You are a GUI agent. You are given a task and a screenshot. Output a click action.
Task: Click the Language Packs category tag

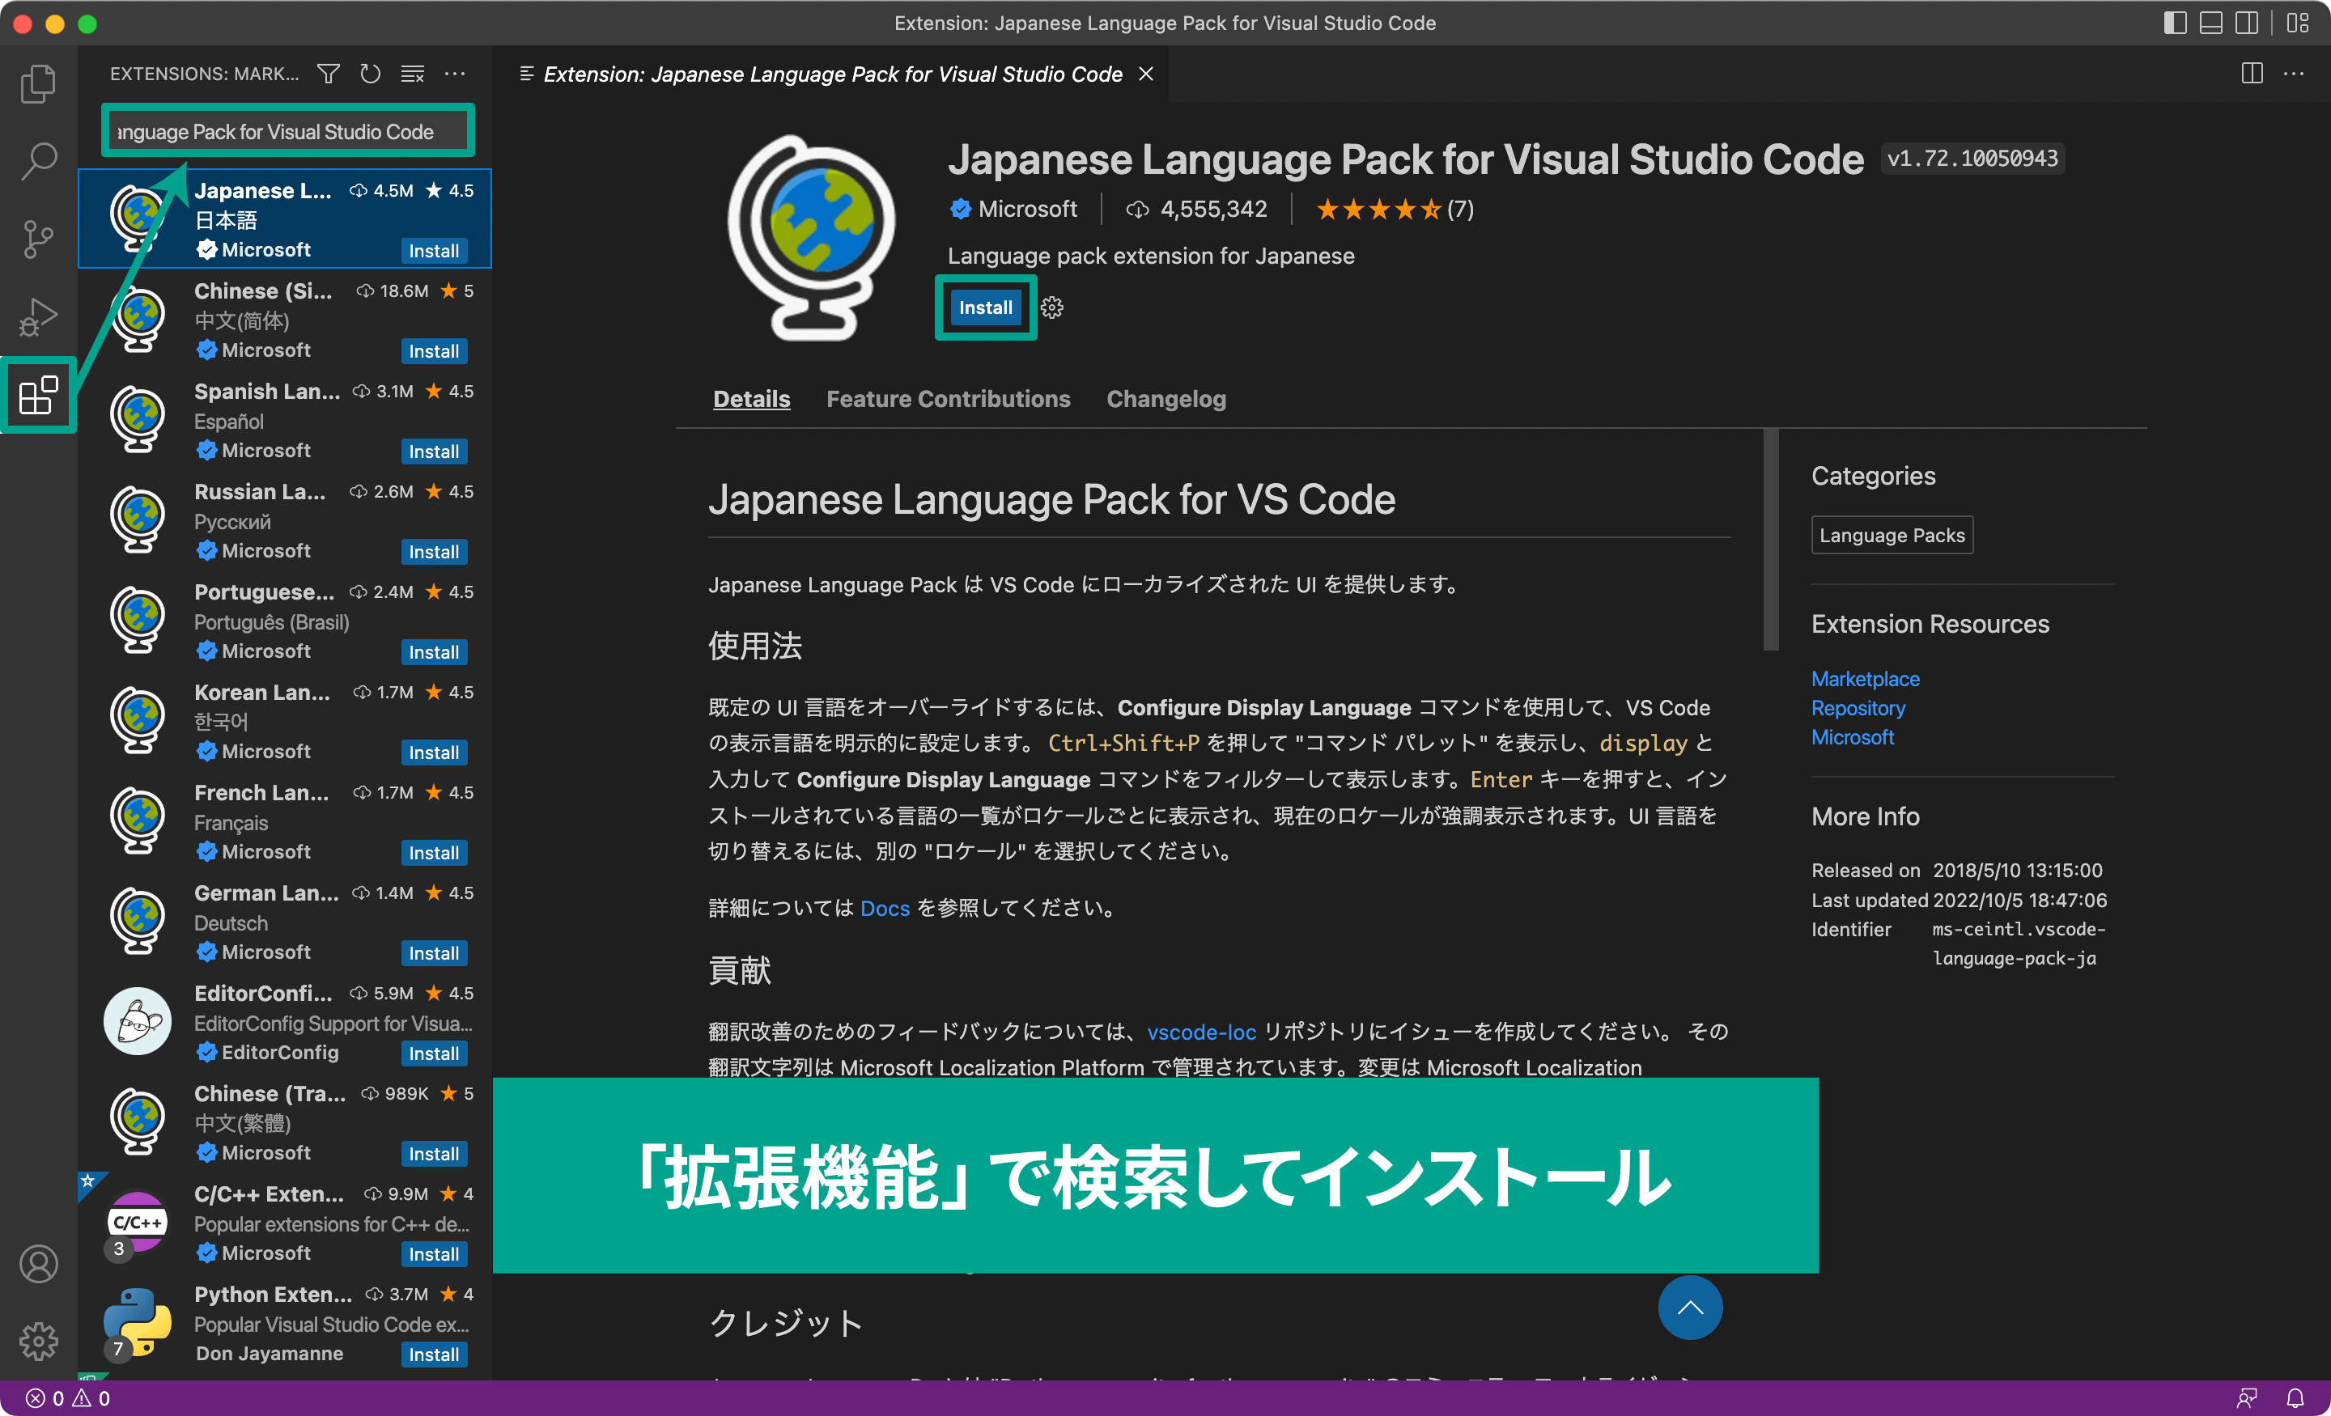click(x=1892, y=536)
